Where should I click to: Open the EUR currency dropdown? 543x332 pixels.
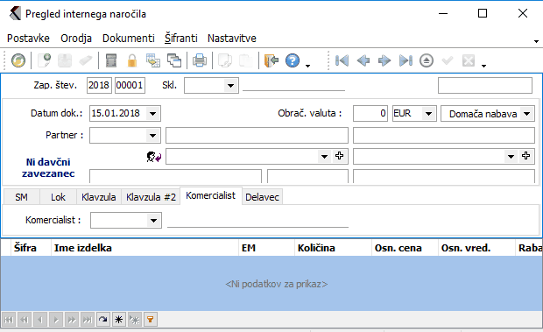pyautogui.click(x=429, y=114)
